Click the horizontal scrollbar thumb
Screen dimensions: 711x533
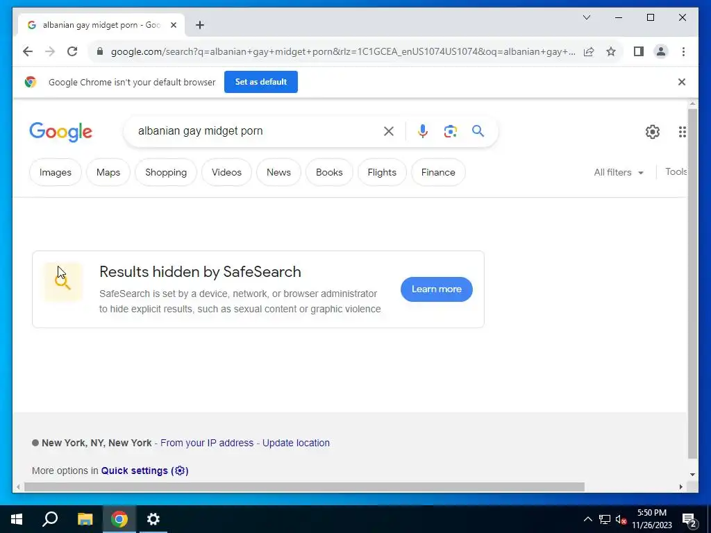304,487
